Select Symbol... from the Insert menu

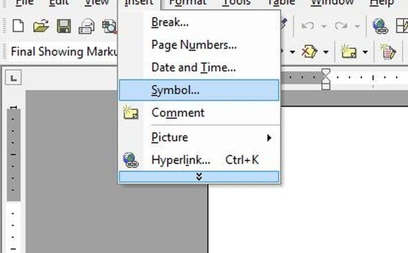click(199, 90)
